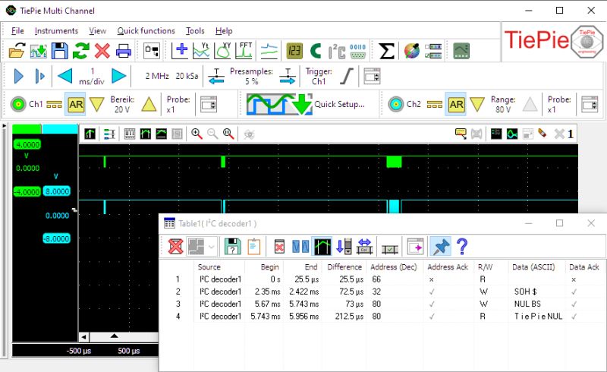
Task: Copy table to clipboard icon
Action: tap(253, 246)
